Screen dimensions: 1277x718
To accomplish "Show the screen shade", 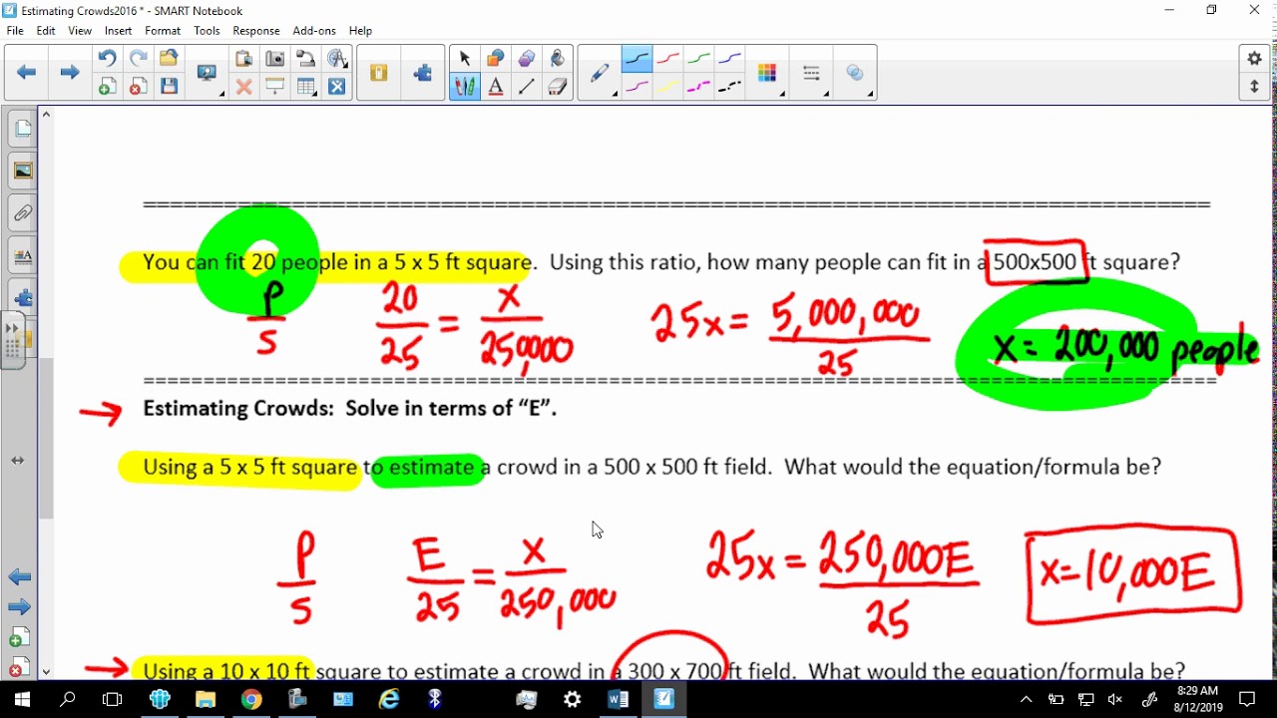I will coord(274,87).
